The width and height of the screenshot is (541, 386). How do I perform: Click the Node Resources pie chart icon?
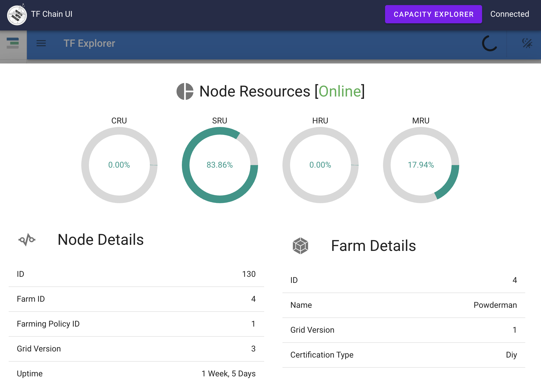click(185, 91)
